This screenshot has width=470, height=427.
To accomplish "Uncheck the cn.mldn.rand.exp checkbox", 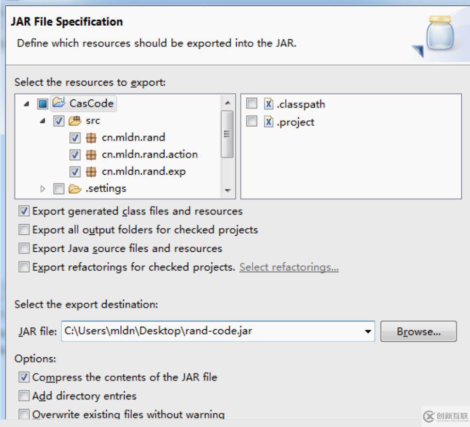I will 75,172.
